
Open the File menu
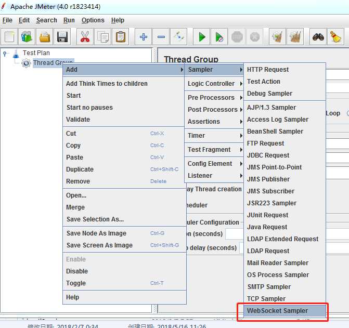(x=7, y=20)
